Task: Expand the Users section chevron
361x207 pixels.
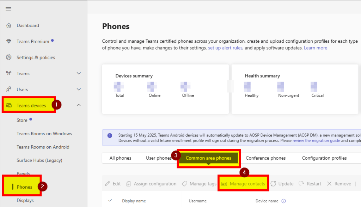Action: click(x=79, y=89)
